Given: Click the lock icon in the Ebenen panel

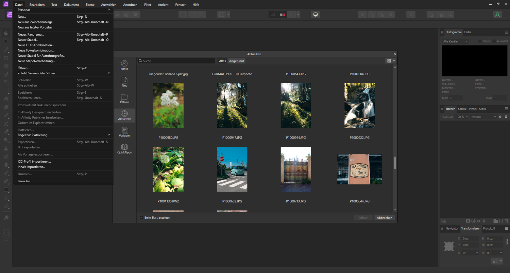Looking at the screenshot, I should 506,117.
